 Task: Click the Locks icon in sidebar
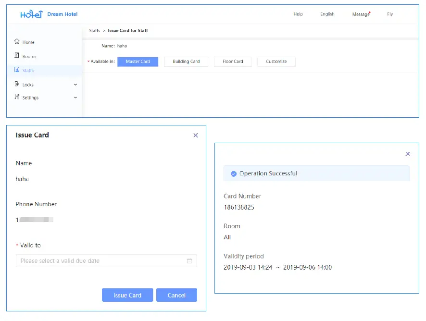point(17,84)
